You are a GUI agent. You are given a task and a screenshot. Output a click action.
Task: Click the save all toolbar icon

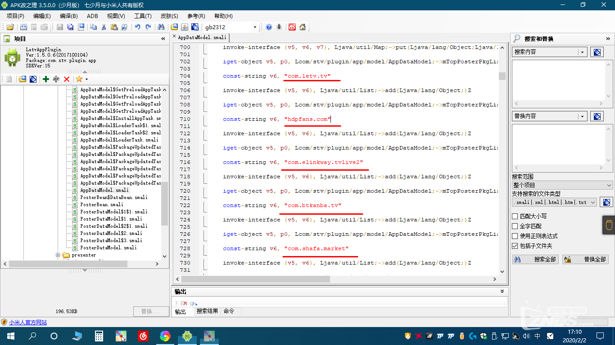click(x=70, y=27)
